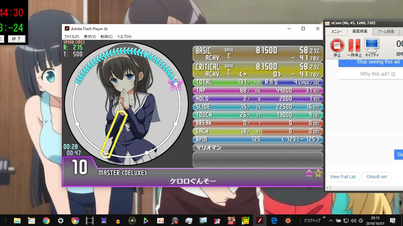The height and width of the screenshot is (226, 403).
Task: Open the Action Center notification icon
Action: point(393,221)
